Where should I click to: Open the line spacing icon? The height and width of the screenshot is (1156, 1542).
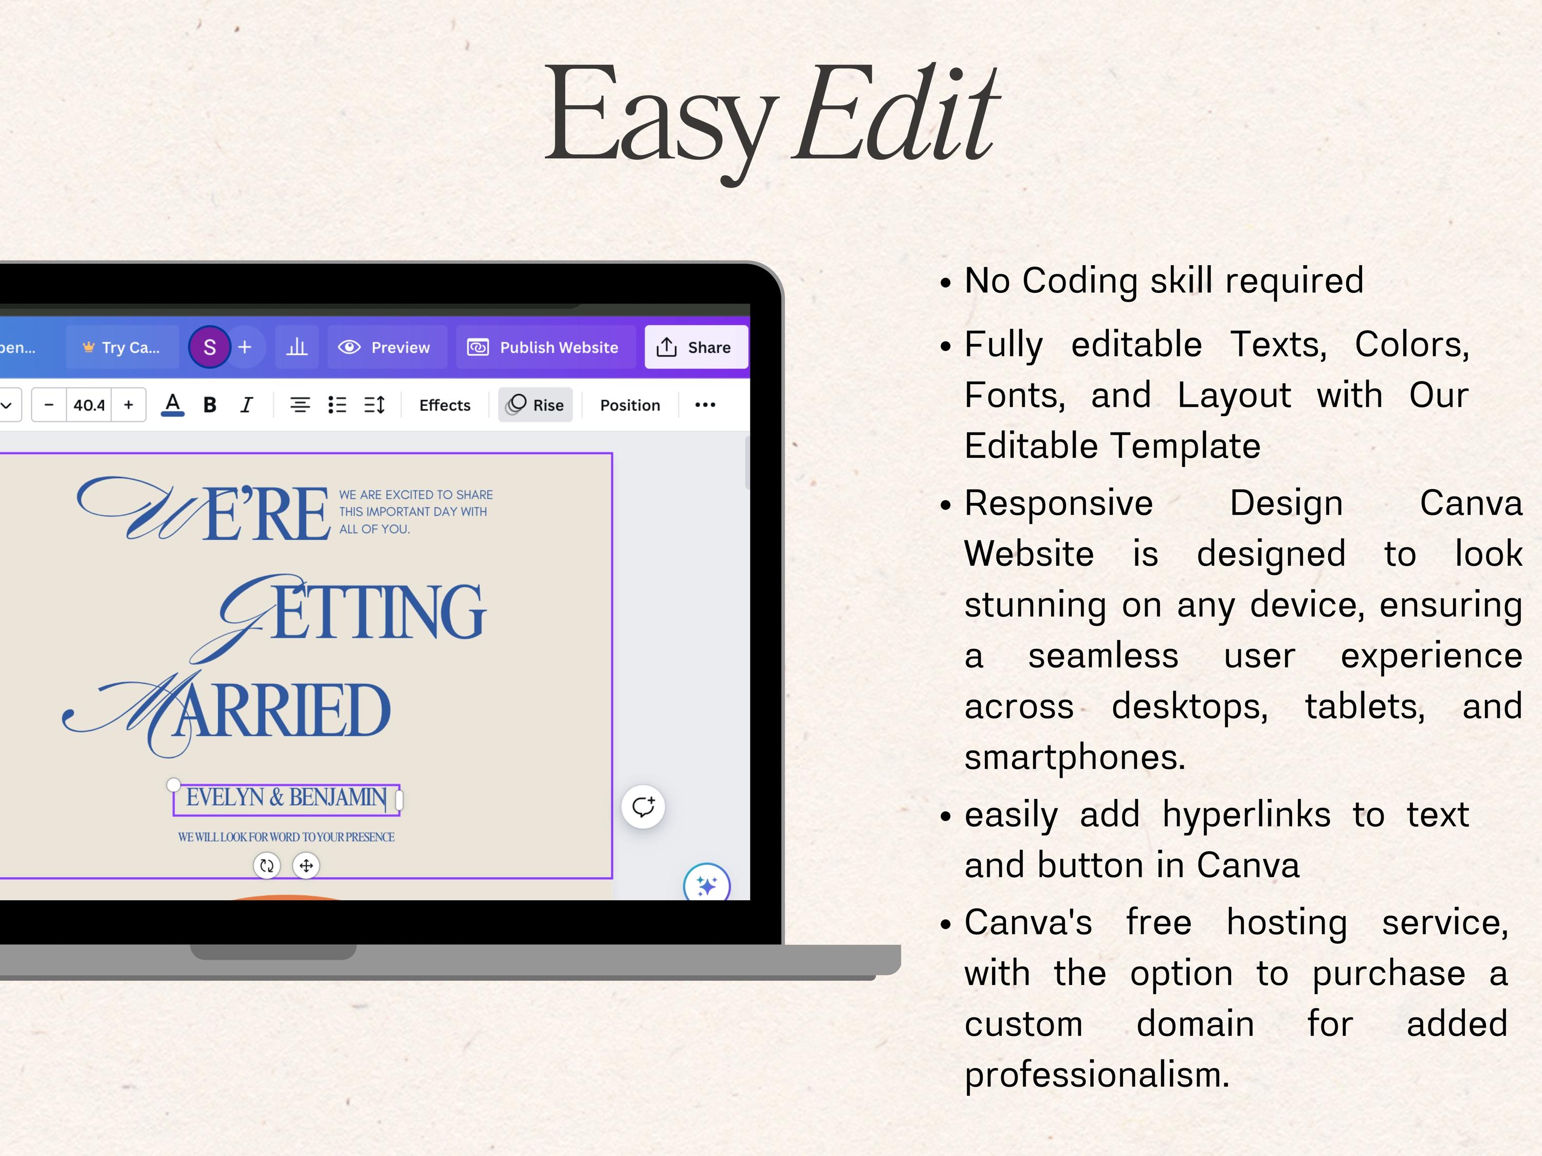tap(374, 405)
